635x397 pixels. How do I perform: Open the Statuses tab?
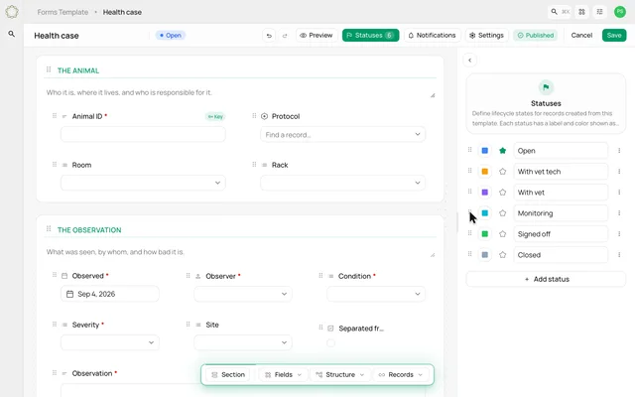370,36
